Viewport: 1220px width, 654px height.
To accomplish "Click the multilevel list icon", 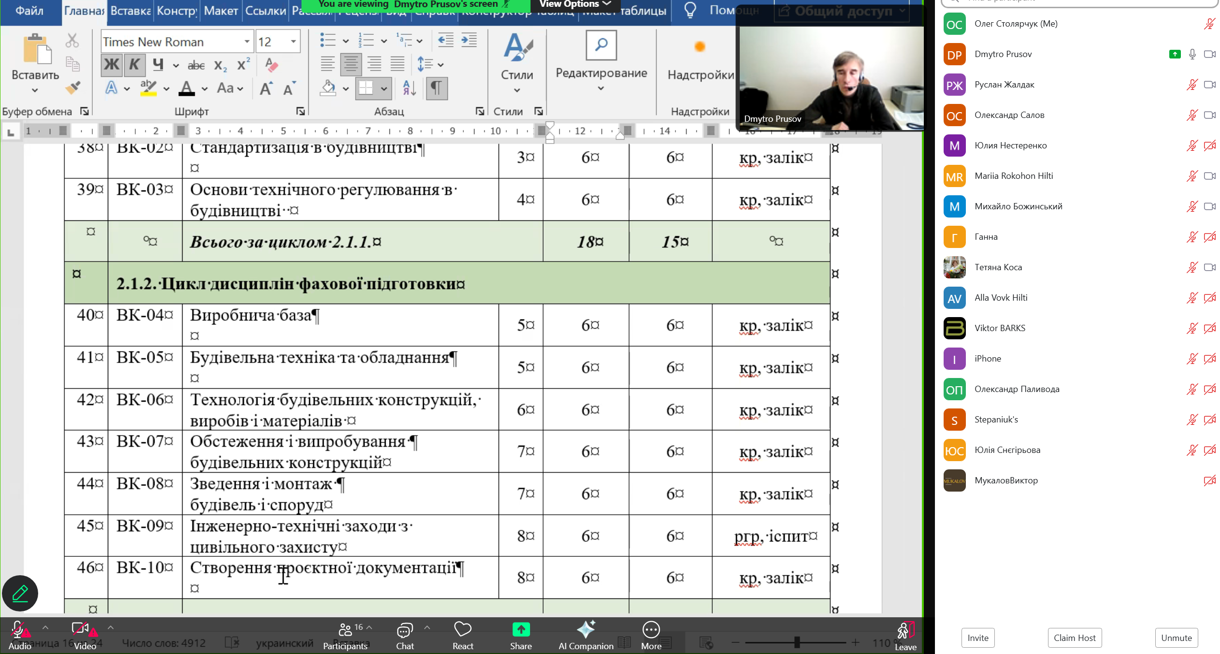I will (404, 41).
